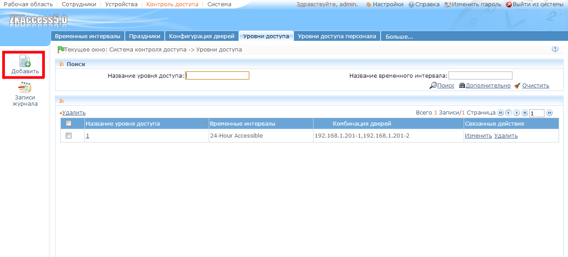Open Настройки settings in top bar

385,4
